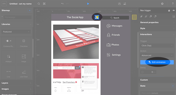This screenshot has width=176, height=95.
Task: Open the search magnifier in top toolbar
Action: coord(39,4)
